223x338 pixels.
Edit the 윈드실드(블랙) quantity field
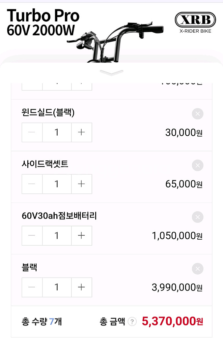(57, 132)
